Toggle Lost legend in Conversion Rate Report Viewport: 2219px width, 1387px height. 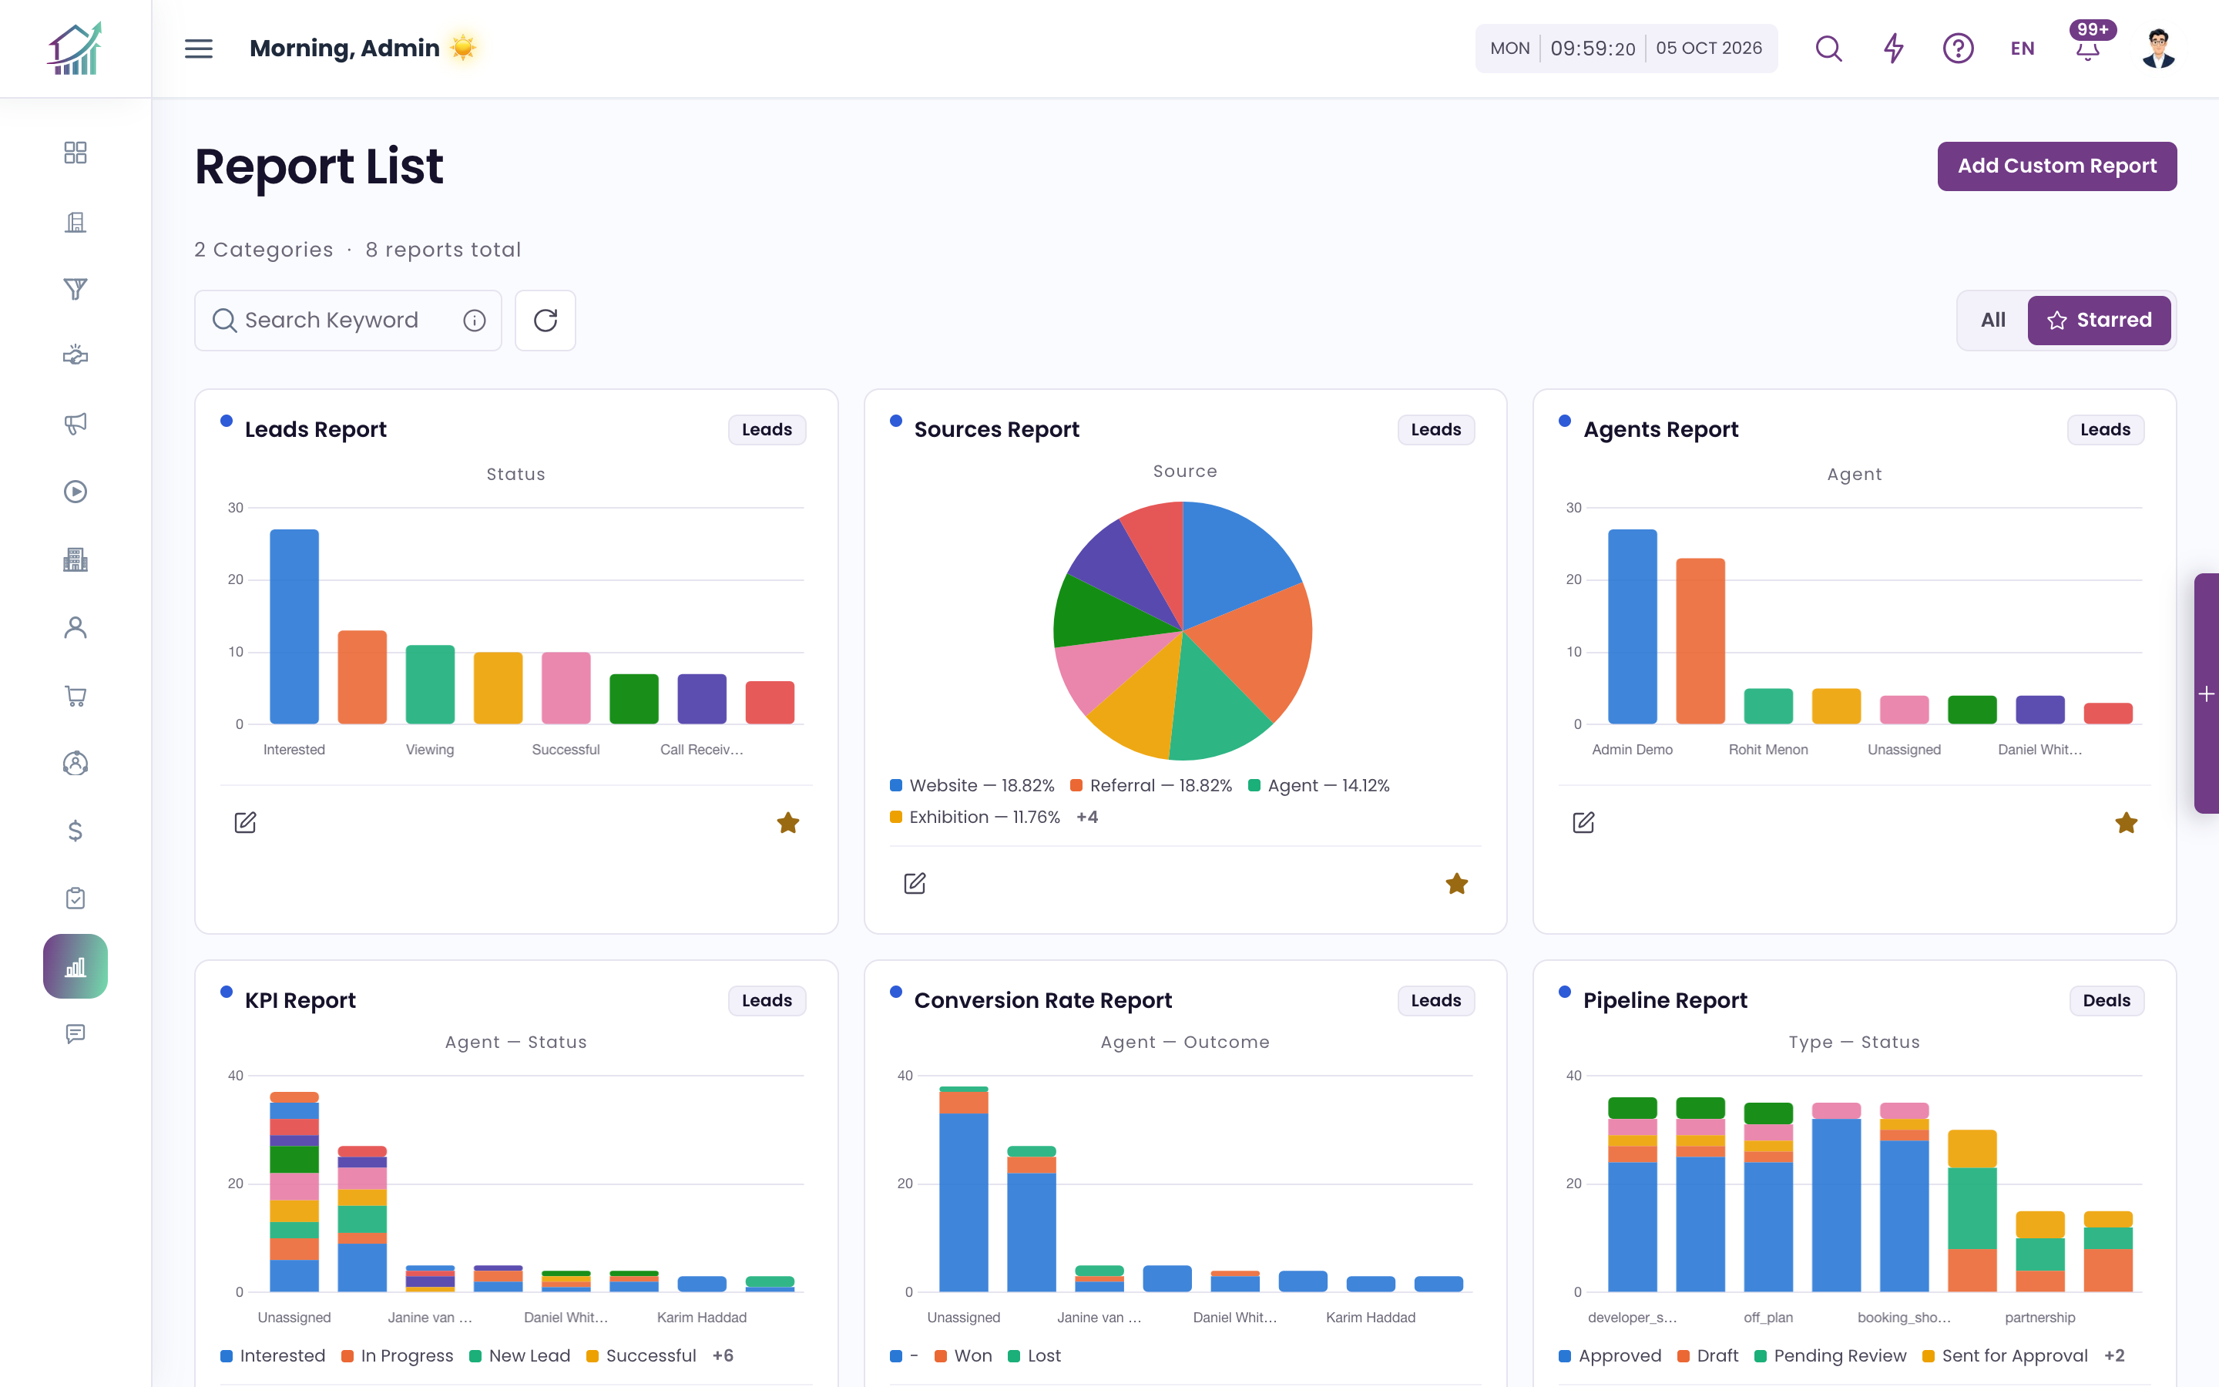1034,1355
